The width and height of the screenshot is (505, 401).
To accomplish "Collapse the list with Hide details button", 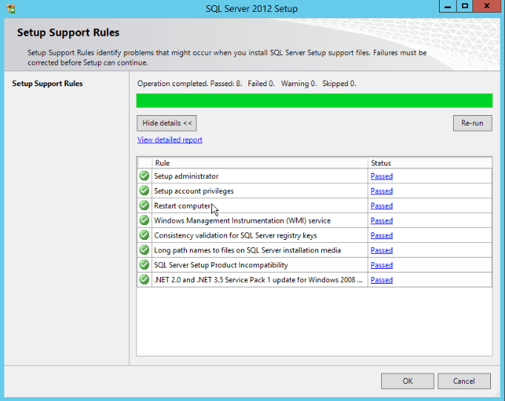I will pyautogui.click(x=167, y=123).
